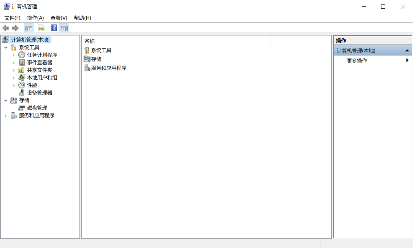Open the 文件(F) menu
This screenshot has height=248, width=413.
(x=12, y=18)
